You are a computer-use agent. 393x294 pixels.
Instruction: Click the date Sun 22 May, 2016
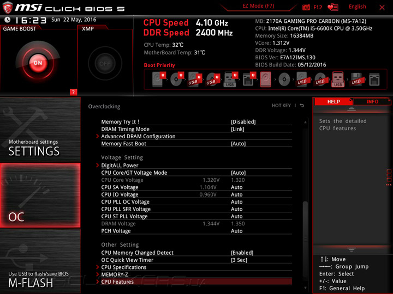pos(74,20)
